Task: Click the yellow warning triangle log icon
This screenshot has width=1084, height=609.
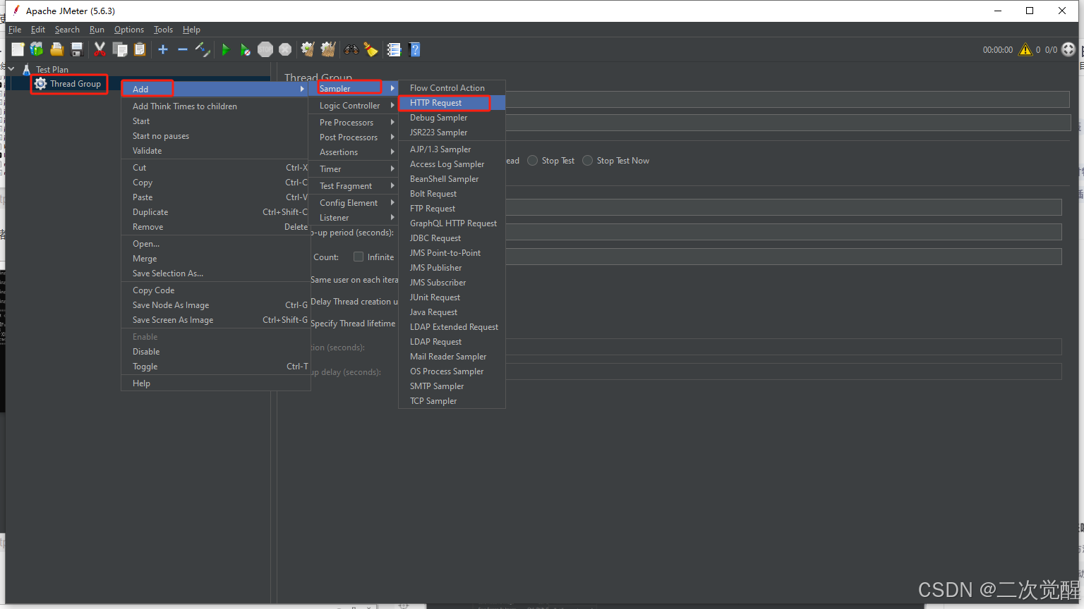Action: (1025, 49)
